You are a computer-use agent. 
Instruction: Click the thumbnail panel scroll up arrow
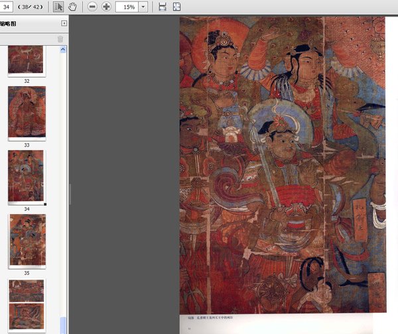pos(63,50)
